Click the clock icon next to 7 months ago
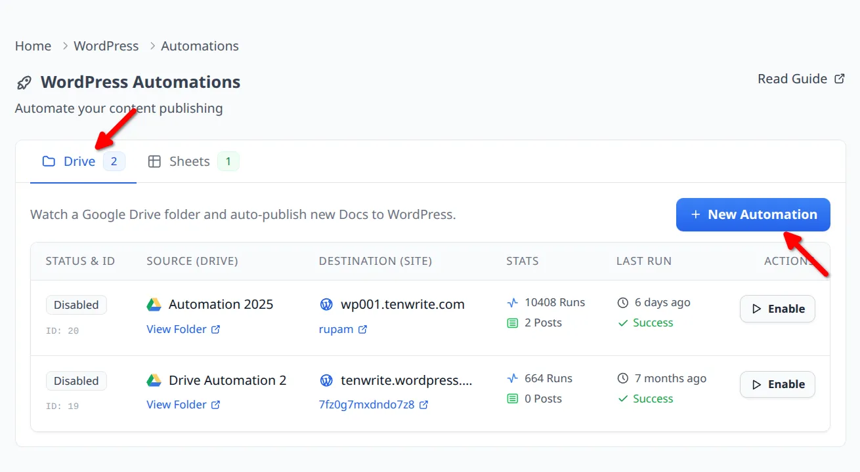 click(x=624, y=378)
